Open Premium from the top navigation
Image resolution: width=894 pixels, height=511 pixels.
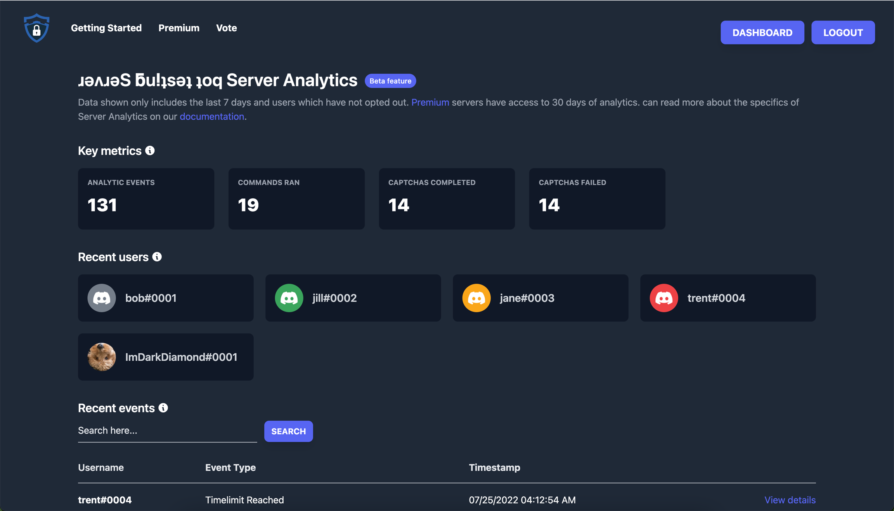(179, 28)
